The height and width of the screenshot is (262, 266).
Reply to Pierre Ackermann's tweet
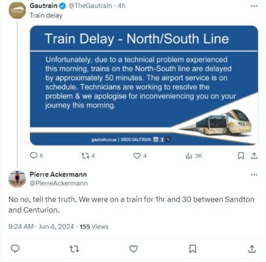[x=15, y=249]
